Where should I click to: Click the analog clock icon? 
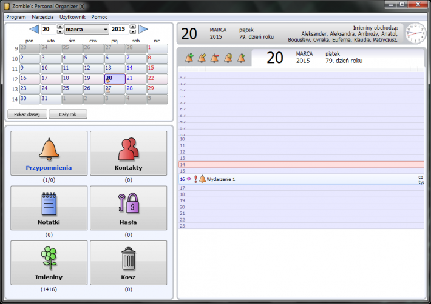[x=415, y=33]
